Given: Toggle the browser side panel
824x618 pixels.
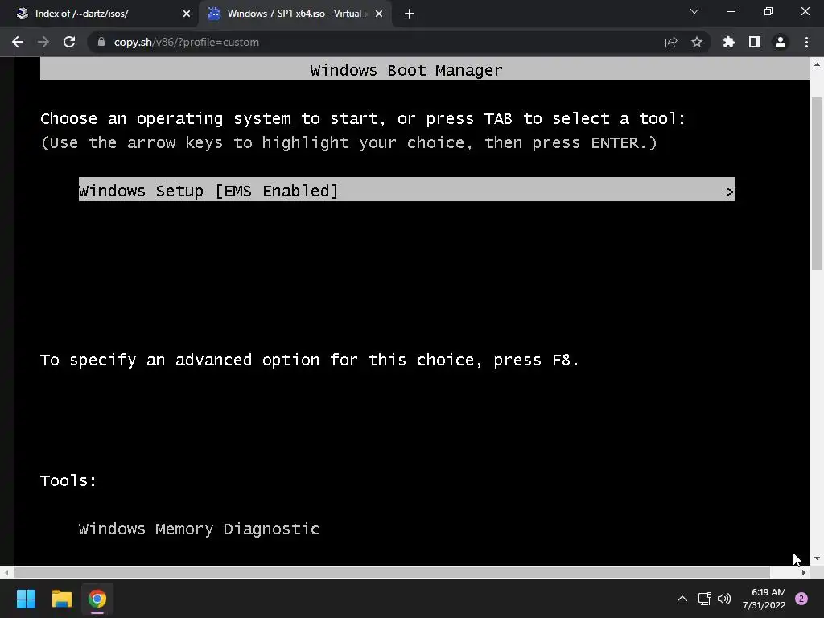Looking at the screenshot, I should (x=755, y=42).
